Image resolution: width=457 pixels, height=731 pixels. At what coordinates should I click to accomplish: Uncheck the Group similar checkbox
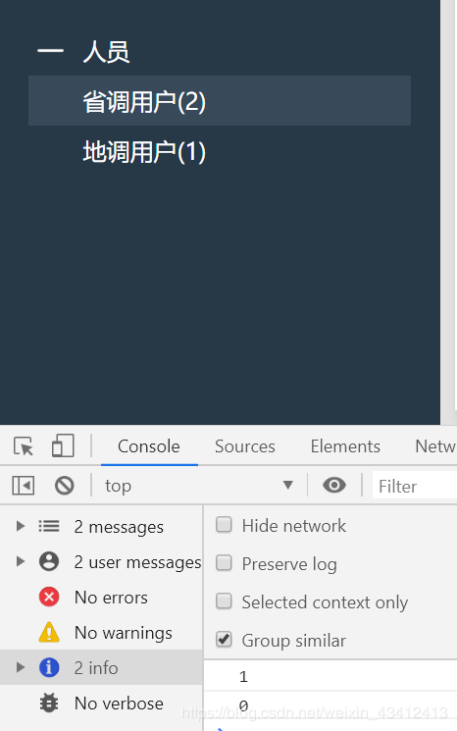tap(224, 640)
